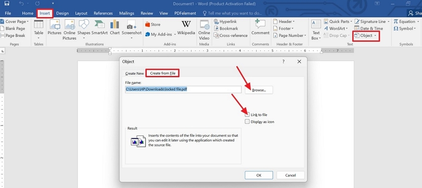Open the Equation gallery
This screenshot has width=422, height=188.
(x=406, y=22)
